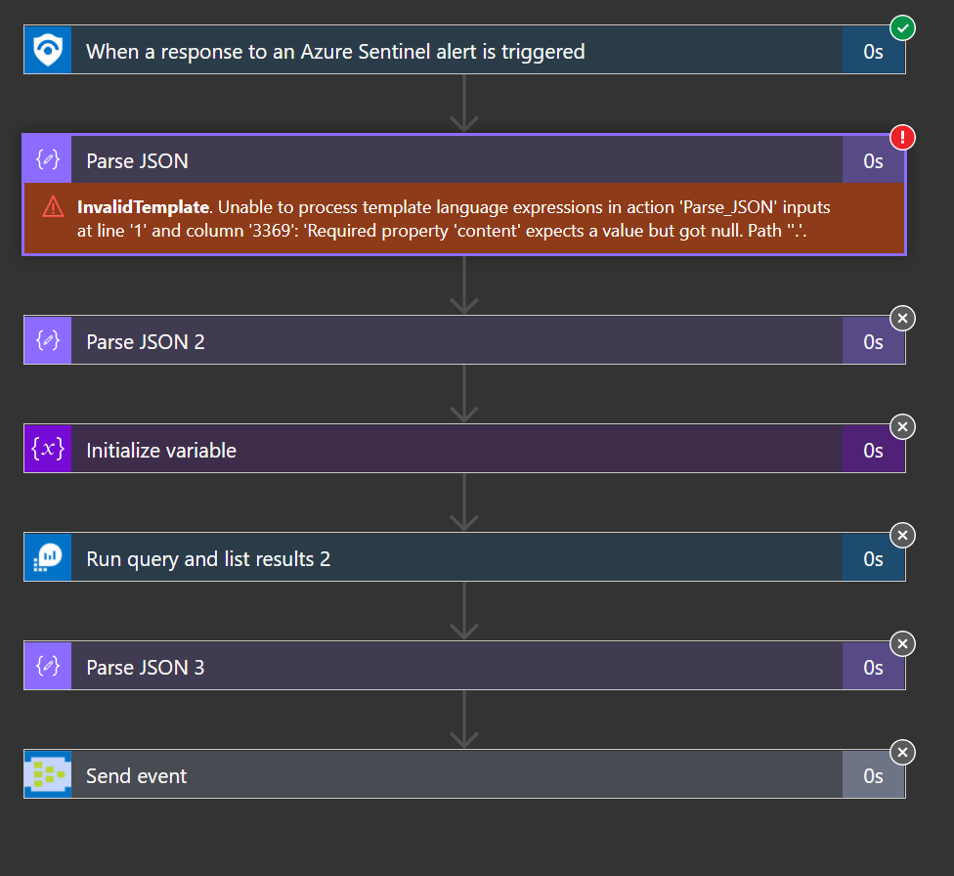Image resolution: width=954 pixels, height=876 pixels.
Task: Click the Initialize variable curly-x icon
Action: click(46, 448)
